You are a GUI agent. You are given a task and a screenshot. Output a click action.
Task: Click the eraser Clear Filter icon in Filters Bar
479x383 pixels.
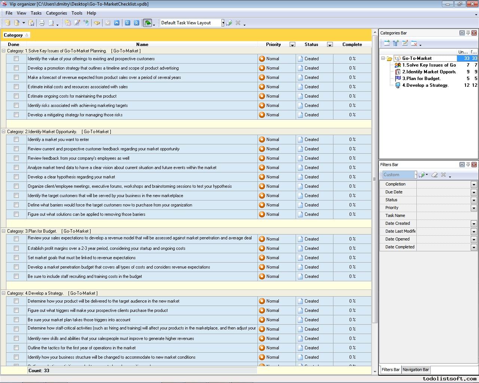coord(434,175)
